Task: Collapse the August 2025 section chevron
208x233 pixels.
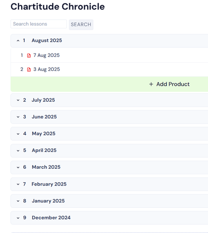Action: coord(18,41)
